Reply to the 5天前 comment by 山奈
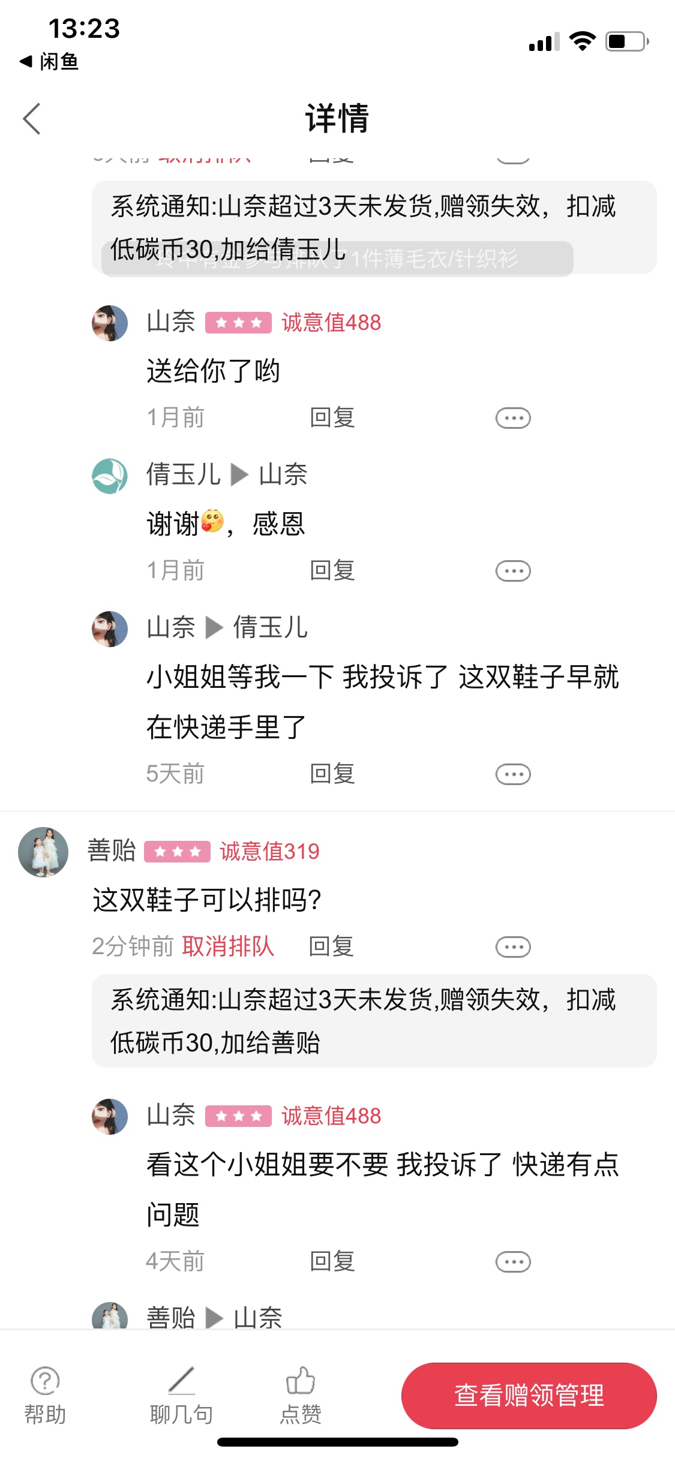This screenshot has width=675, height=1461. point(332,774)
